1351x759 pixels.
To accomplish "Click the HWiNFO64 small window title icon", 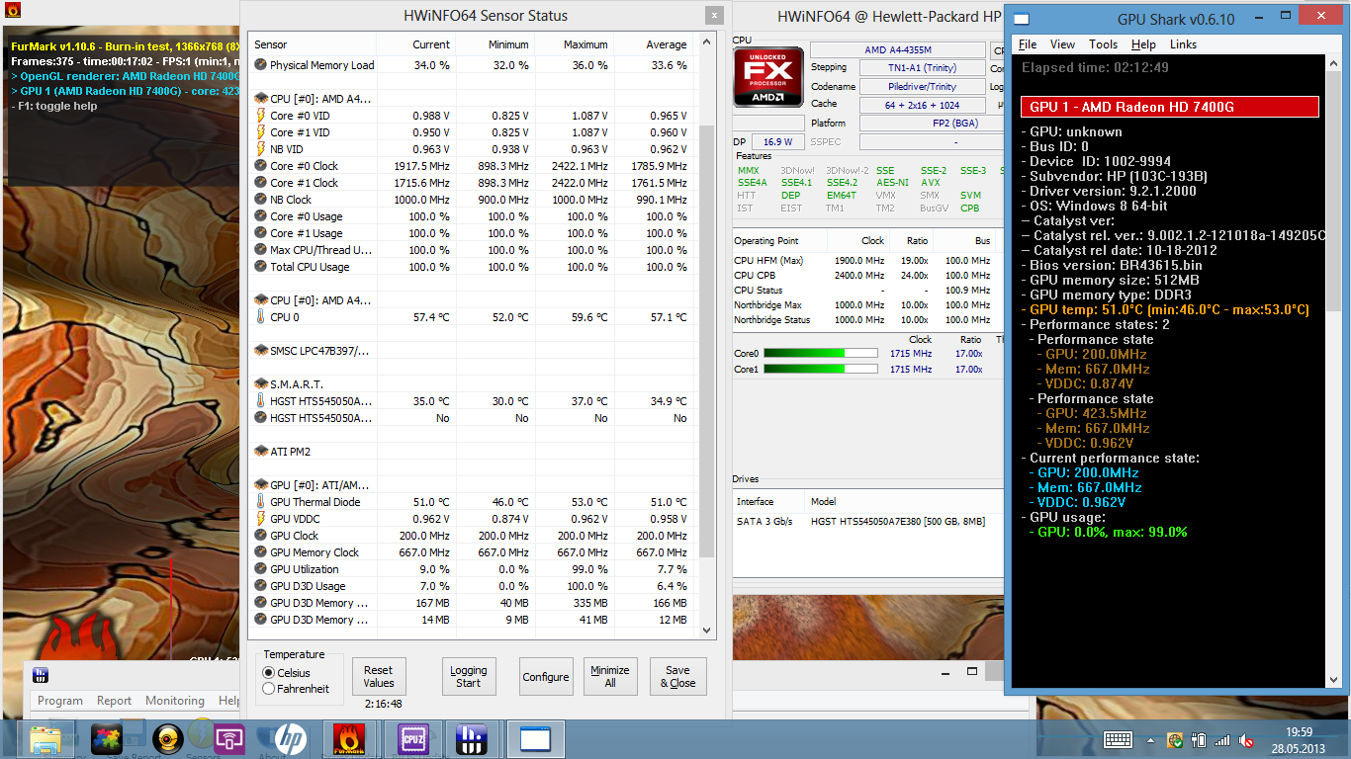I will point(42,676).
